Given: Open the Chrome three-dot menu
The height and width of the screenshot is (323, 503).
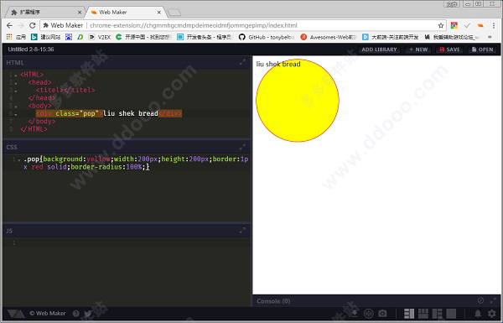Looking at the screenshot, I should click(x=494, y=25).
